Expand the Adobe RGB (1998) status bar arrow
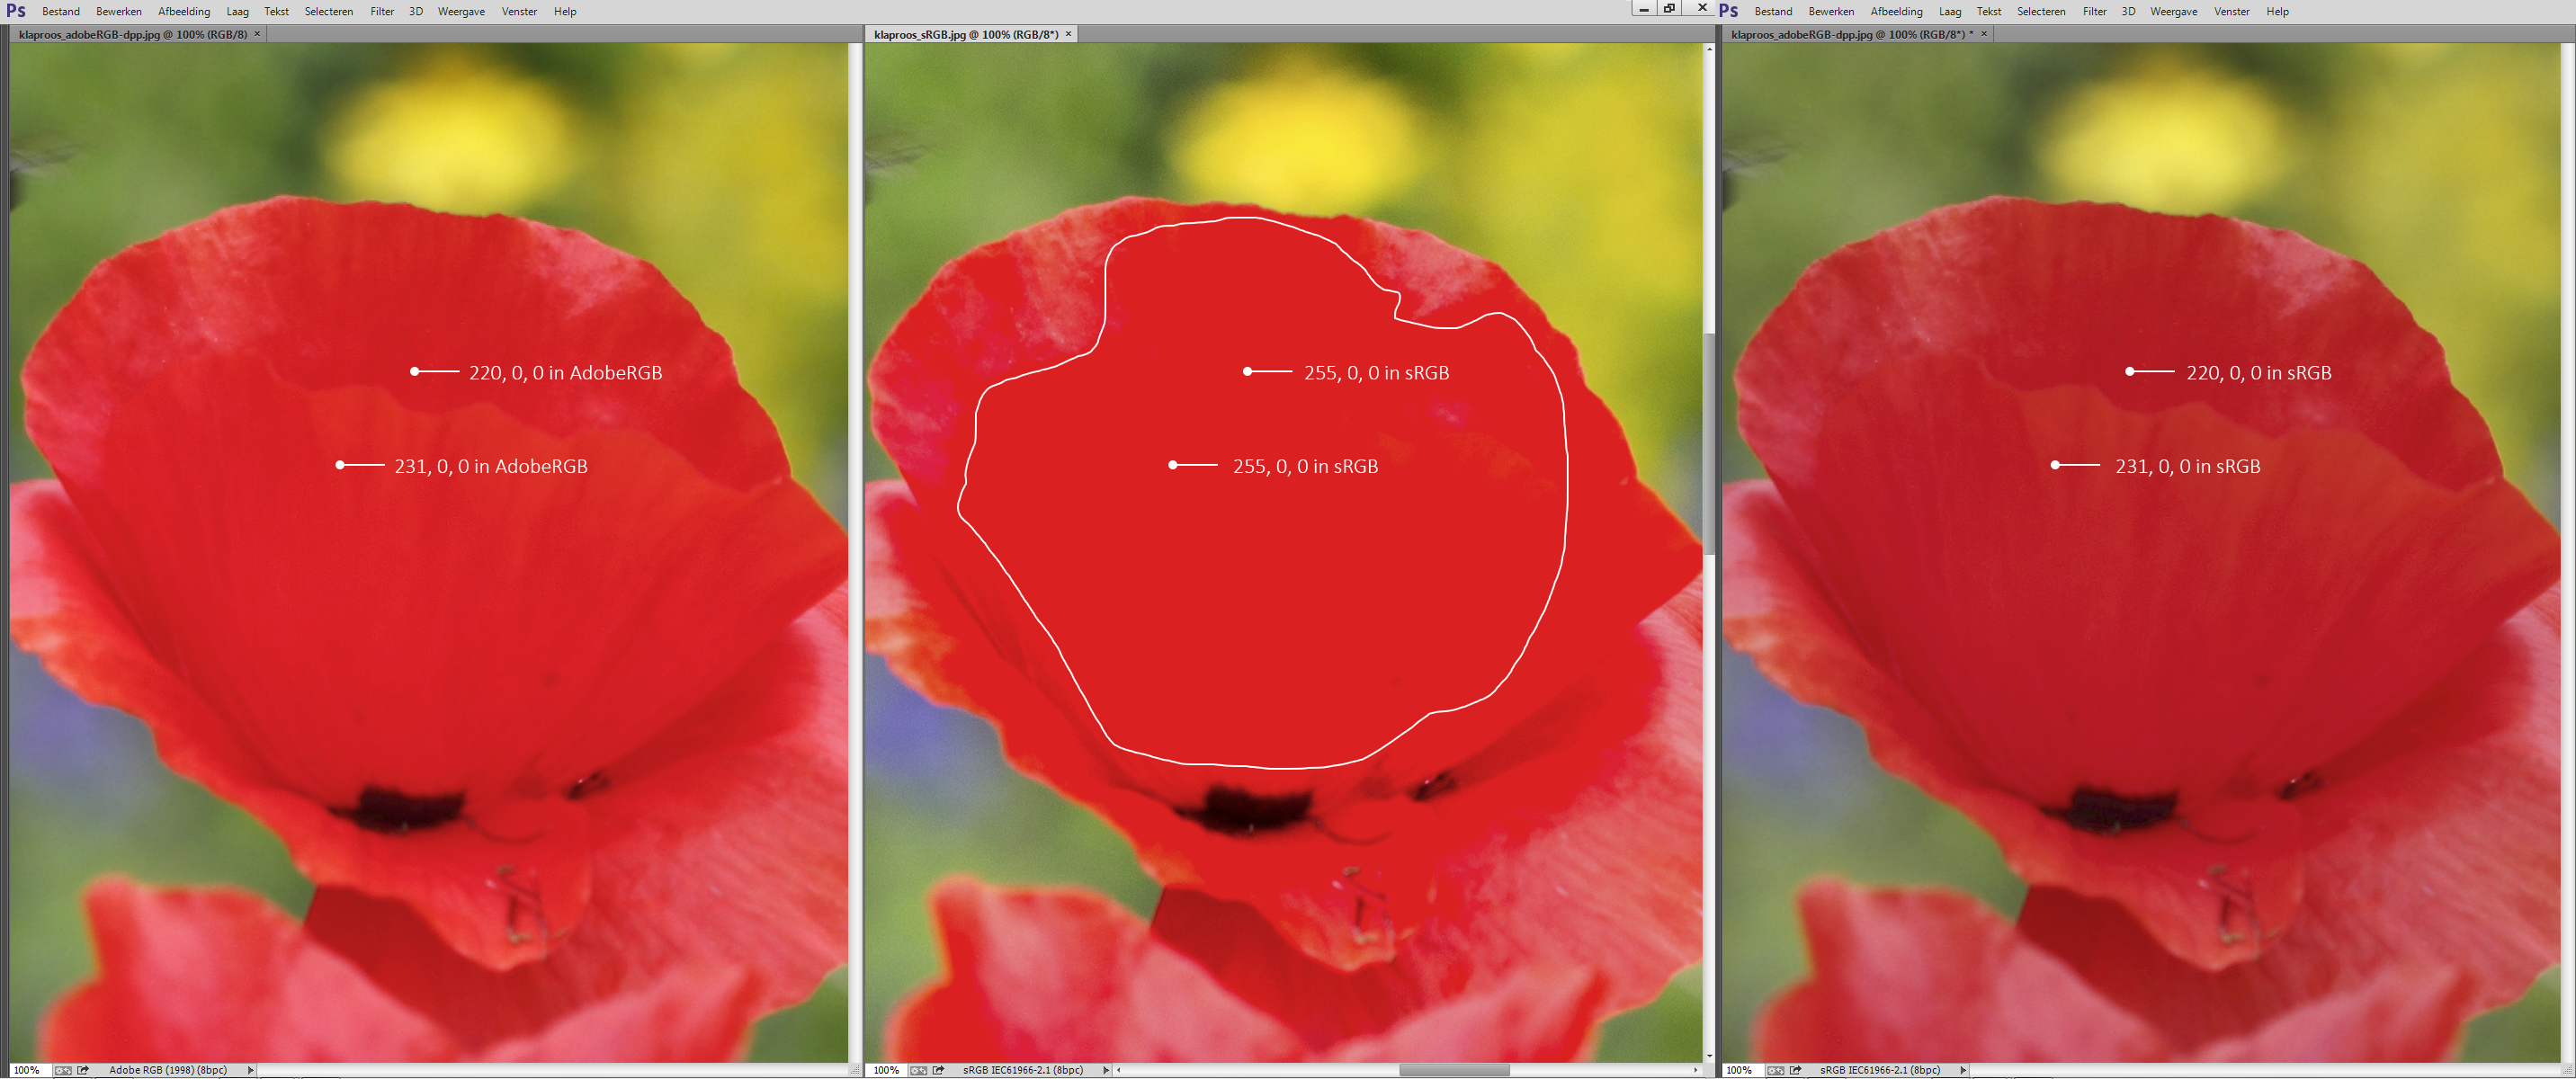Viewport: 2576px width, 1079px height. 250,1070
